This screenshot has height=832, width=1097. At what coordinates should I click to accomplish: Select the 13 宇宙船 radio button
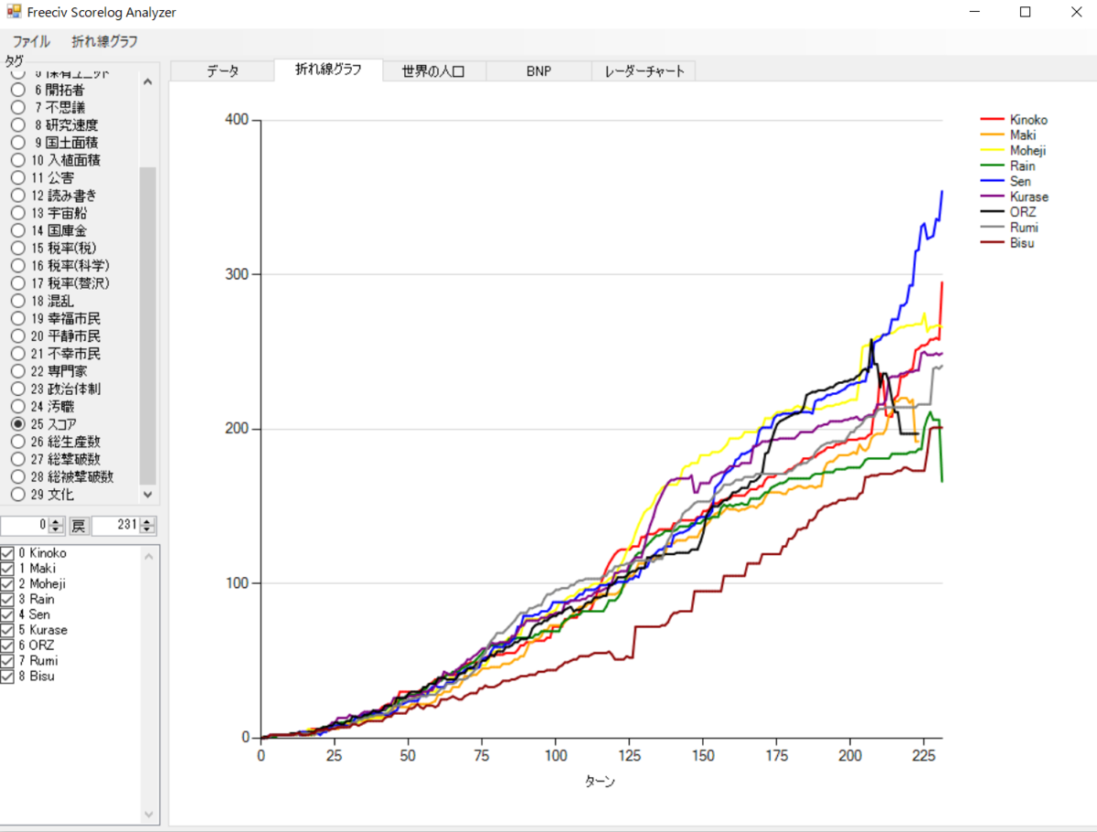tap(17, 213)
